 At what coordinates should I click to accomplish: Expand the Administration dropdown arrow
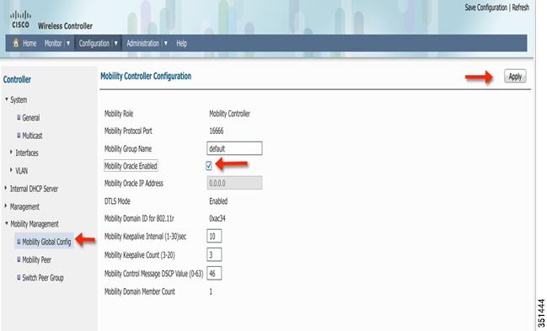pyautogui.click(x=166, y=43)
